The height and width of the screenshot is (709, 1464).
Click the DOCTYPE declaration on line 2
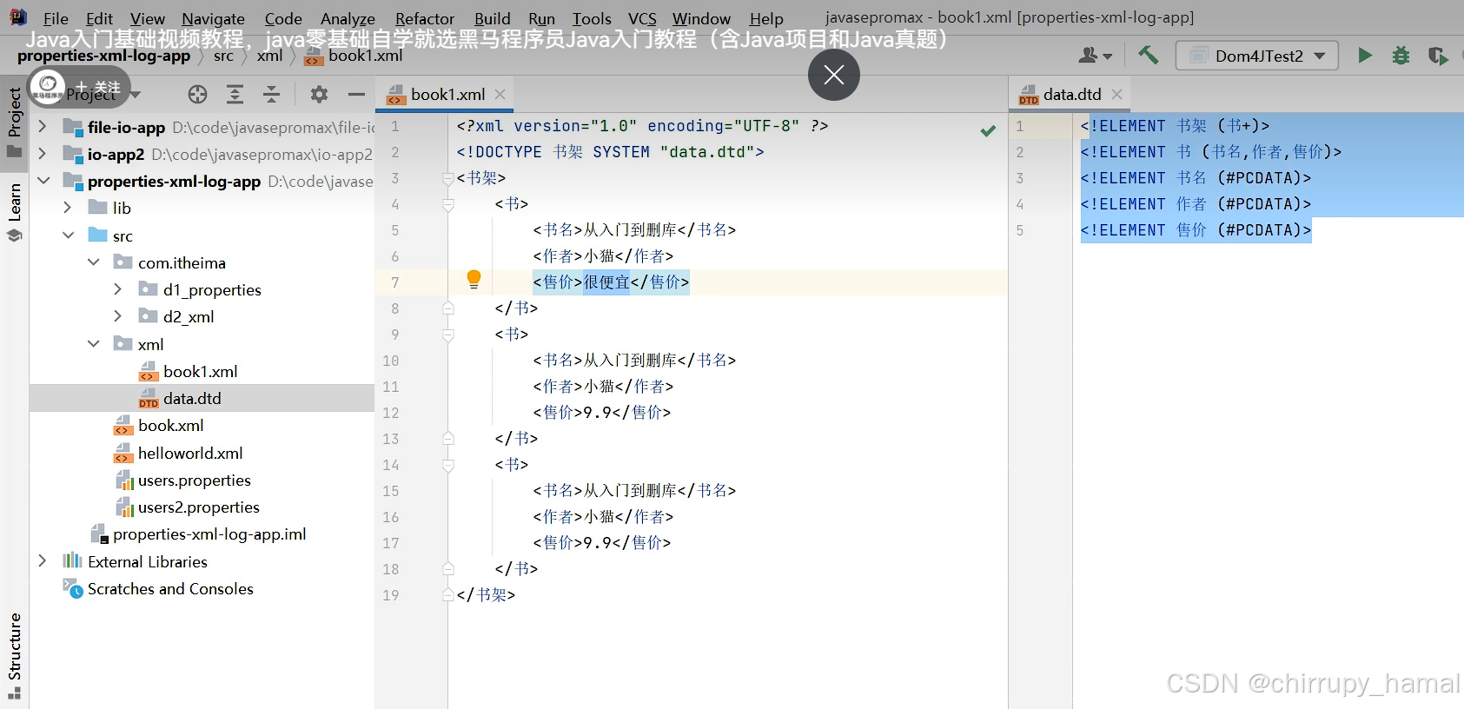[610, 152]
